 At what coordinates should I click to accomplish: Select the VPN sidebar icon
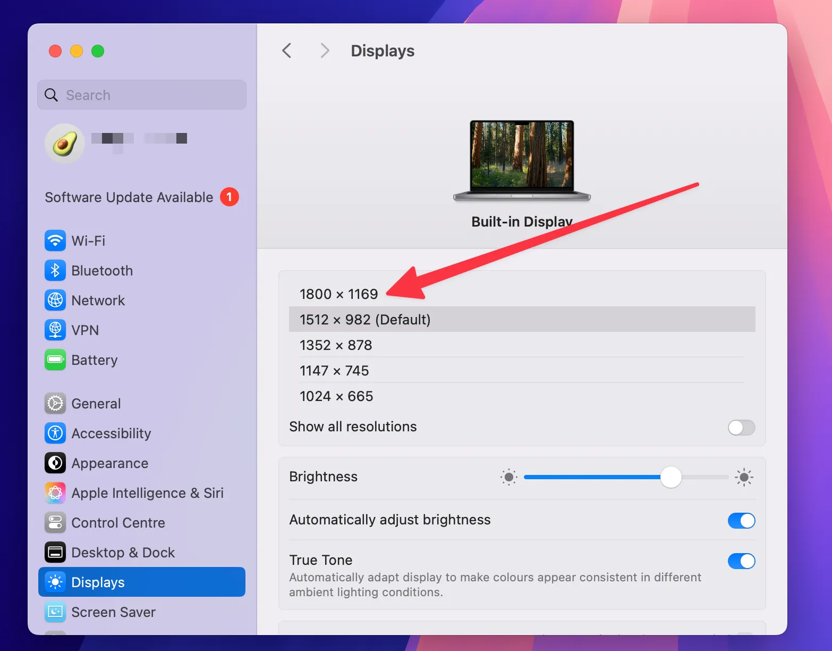click(x=55, y=330)
